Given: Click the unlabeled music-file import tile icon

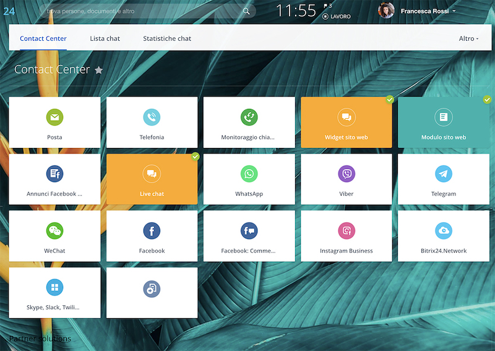Looking at the screenshot, I should click(x=152, y=288).
